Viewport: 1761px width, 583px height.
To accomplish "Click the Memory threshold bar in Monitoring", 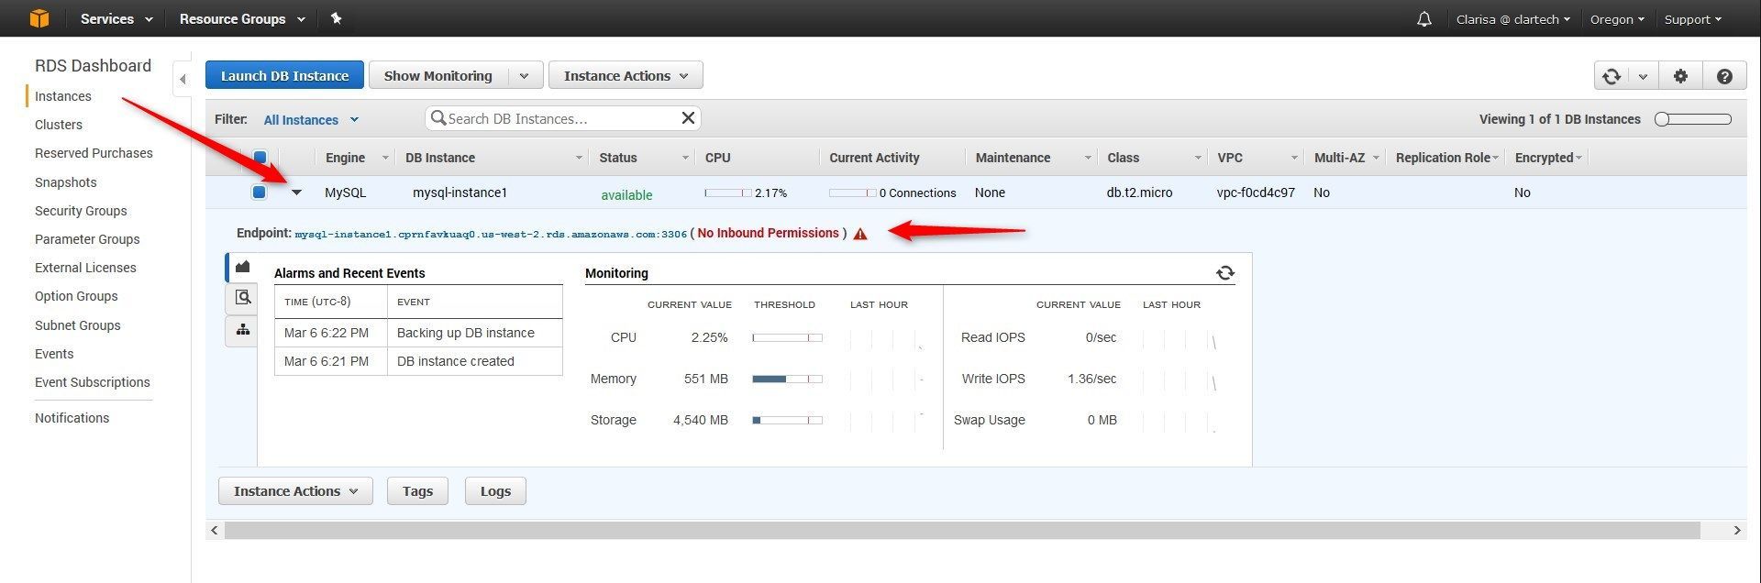I will 787,379.
